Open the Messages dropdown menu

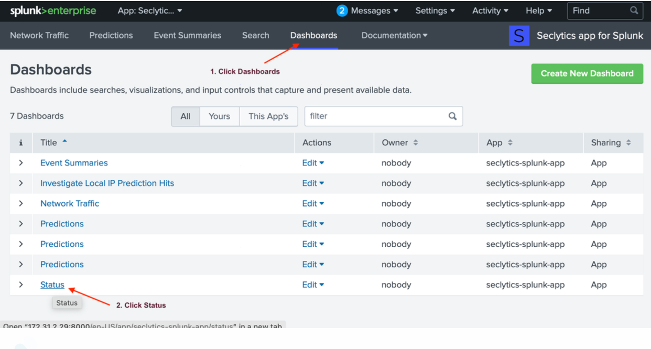(374, 10)
